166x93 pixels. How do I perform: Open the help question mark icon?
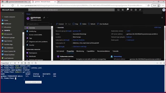136,10
